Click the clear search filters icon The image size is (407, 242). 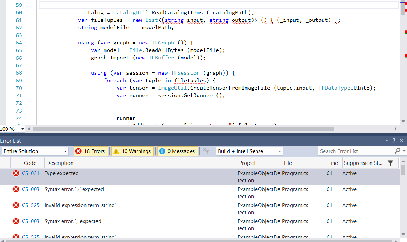coord(206,151)
